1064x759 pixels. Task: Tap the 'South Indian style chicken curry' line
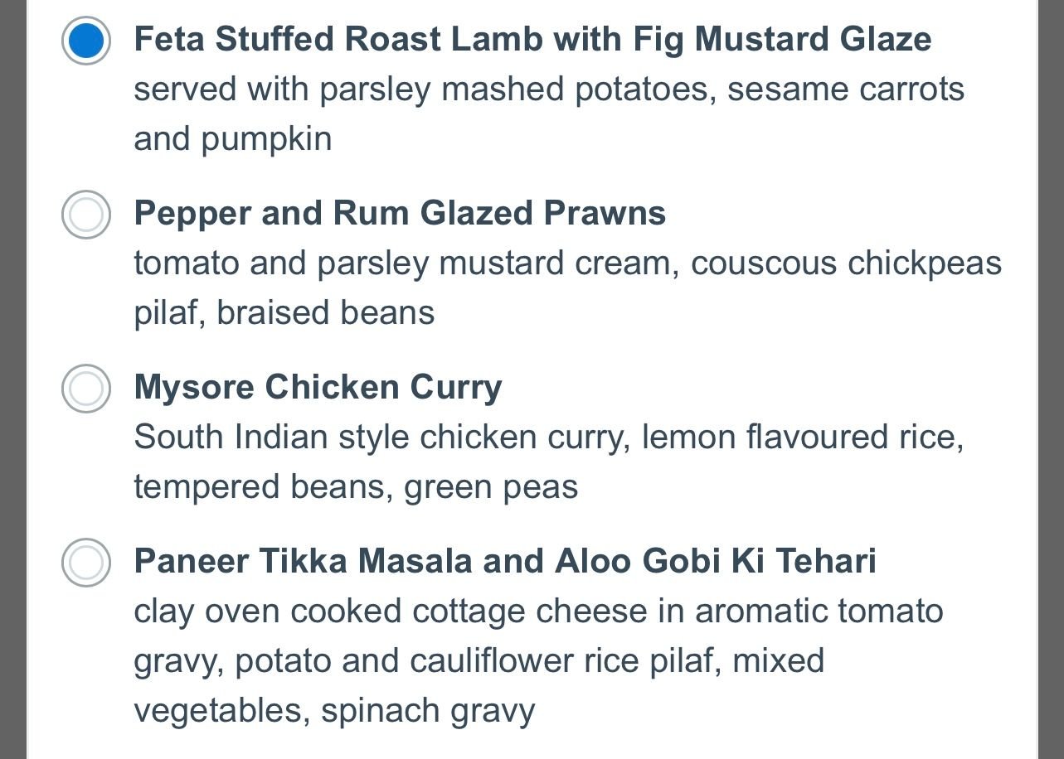[x=548, y=437]
